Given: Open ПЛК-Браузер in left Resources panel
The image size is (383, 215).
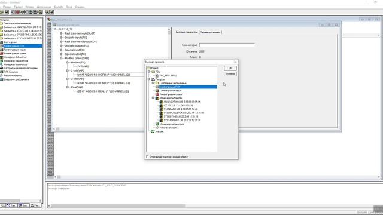Looking at the screenshot, I should 11,72.
